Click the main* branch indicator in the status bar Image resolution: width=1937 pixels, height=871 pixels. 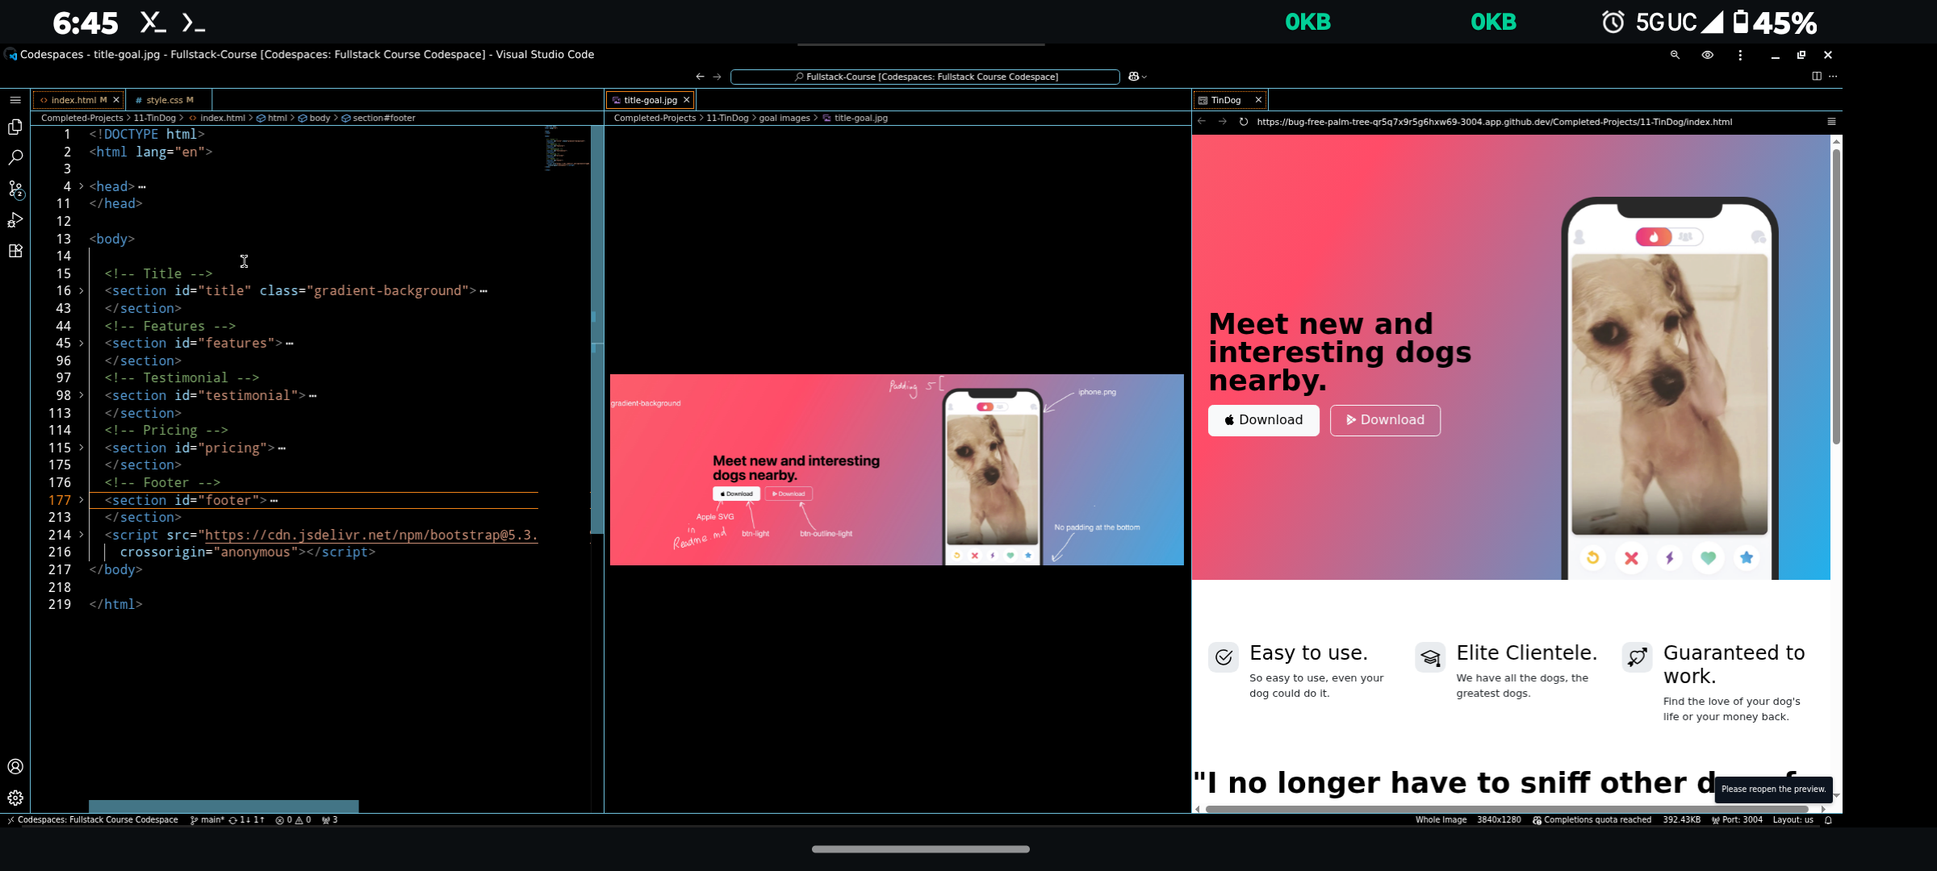[x=208, y=819]
